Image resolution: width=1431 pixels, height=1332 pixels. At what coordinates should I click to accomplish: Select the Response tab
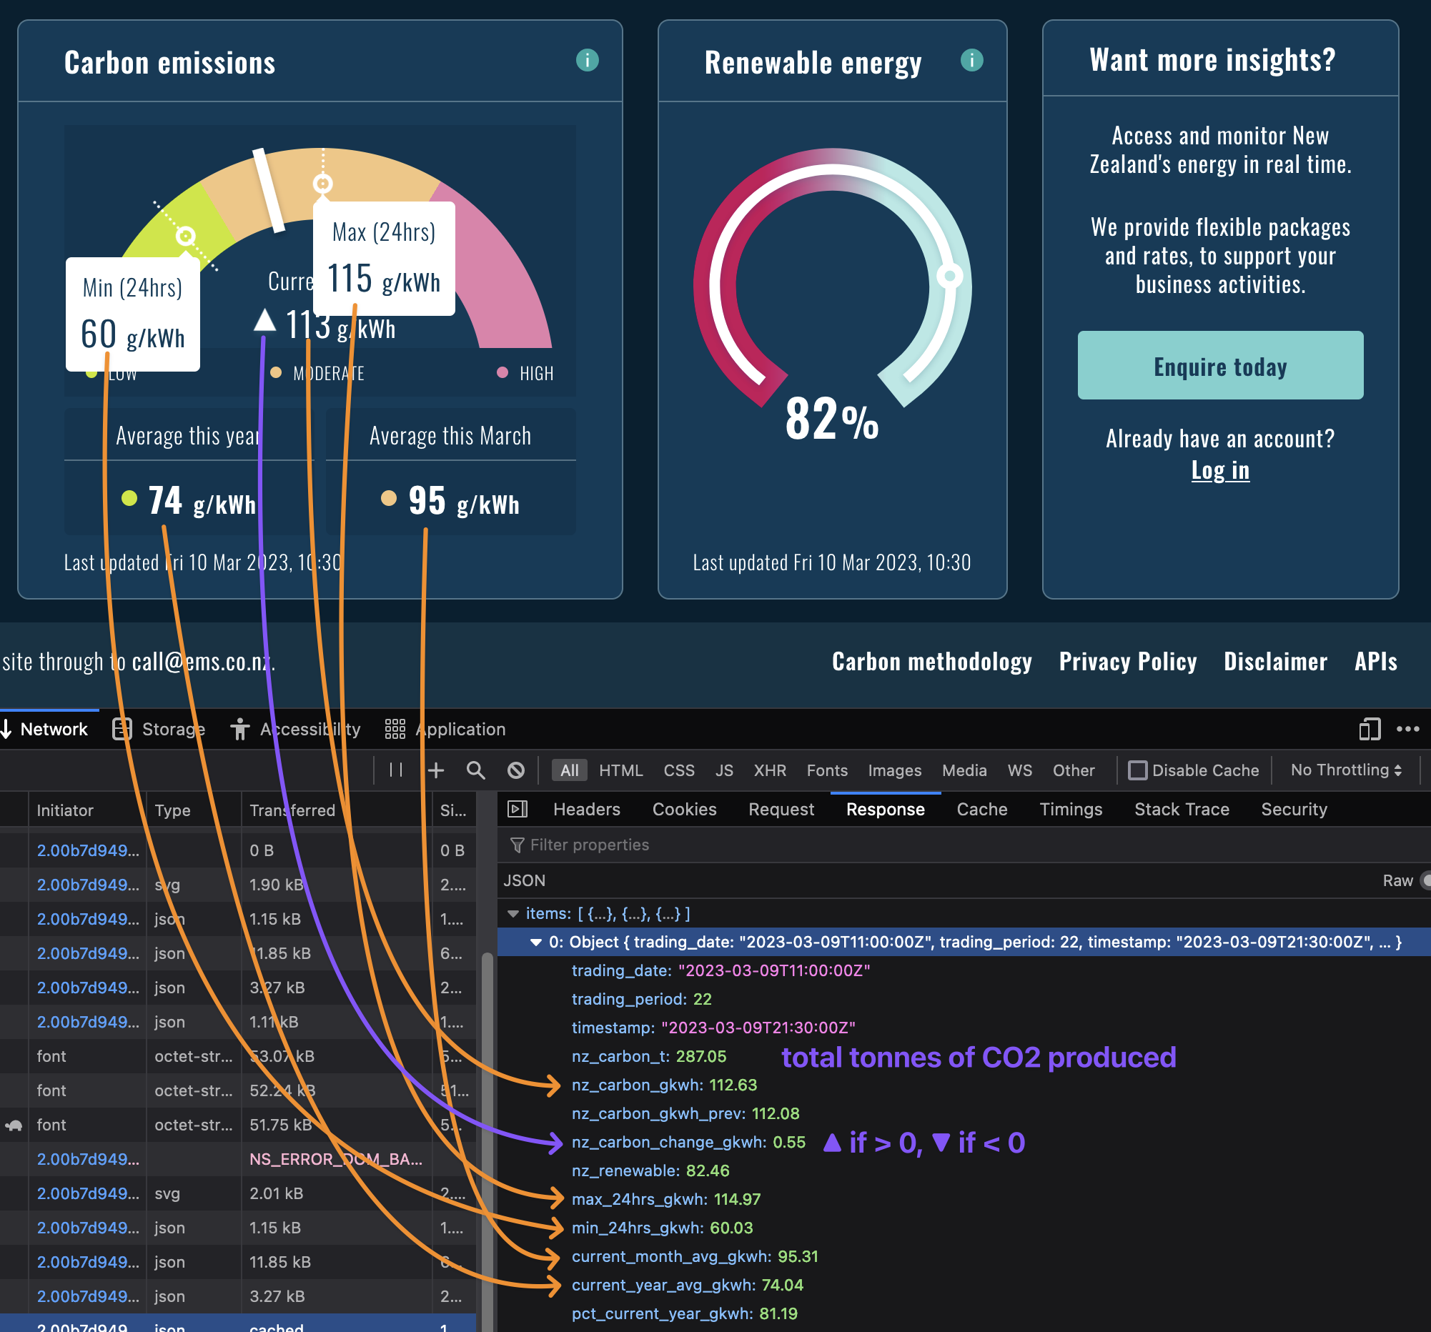[886, 809]
